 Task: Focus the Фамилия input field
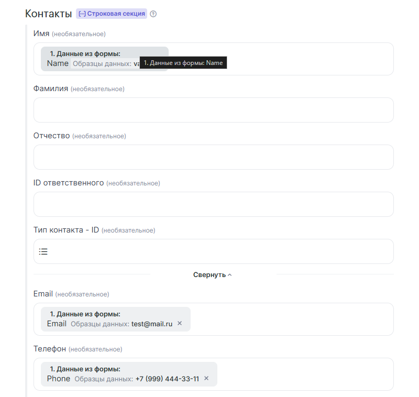(x=213, y=110)
